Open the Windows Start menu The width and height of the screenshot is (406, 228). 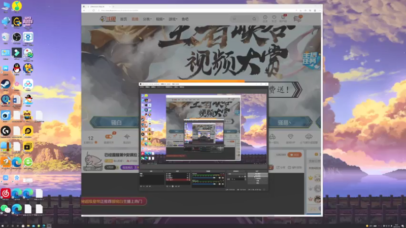click(2, 225)
